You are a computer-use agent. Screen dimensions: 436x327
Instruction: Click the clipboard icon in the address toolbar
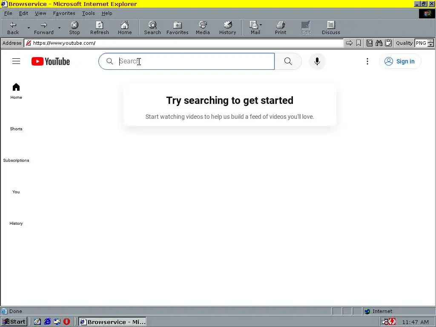click(x=388, y=43)
